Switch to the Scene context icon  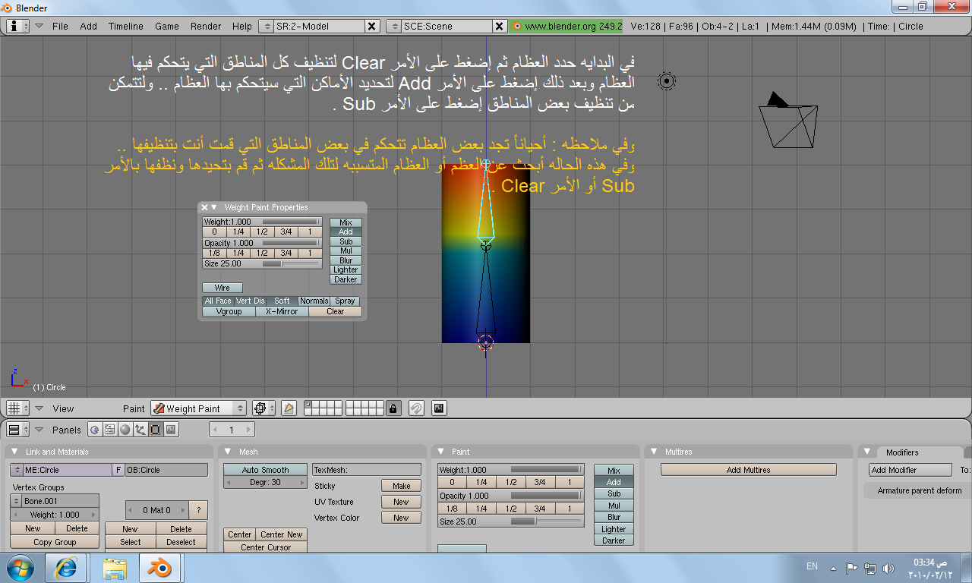(171, 430)
